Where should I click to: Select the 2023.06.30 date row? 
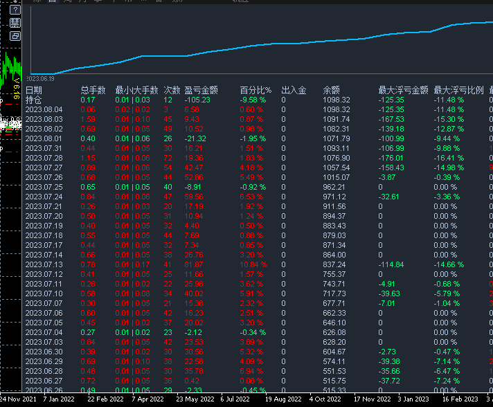click(x=44, y=352)
